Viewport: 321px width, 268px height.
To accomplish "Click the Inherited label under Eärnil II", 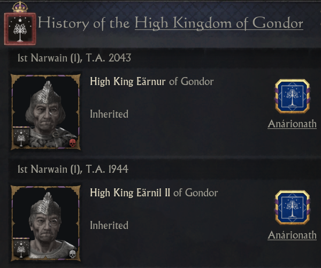I will 109,225.
